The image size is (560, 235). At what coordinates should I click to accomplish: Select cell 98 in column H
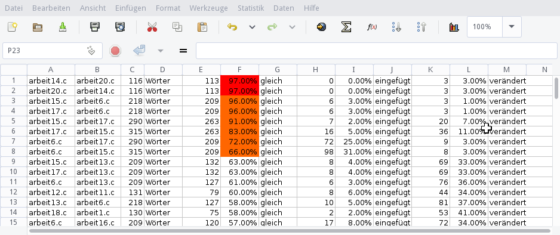[x=316, y=151]
